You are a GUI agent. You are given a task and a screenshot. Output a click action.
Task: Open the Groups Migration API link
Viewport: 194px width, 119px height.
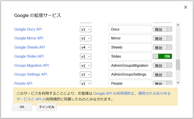[31, 65]
